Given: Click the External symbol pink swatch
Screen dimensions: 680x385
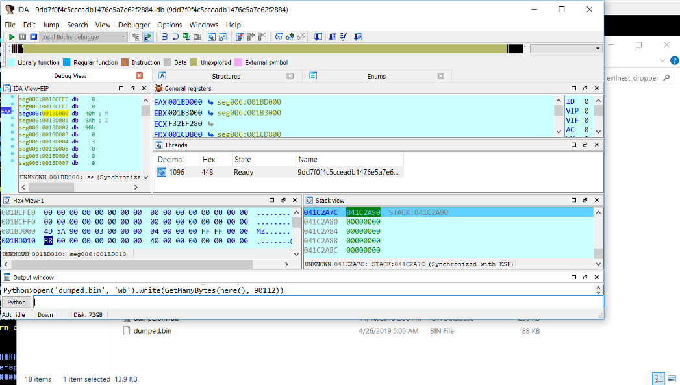Looking at the screenshot, I should tap(238, 63).
